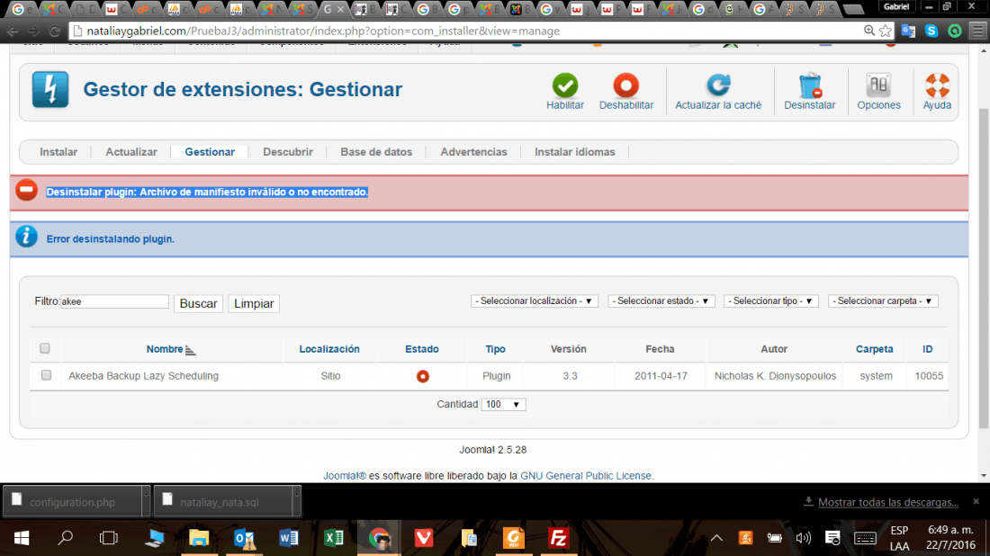
Task: Switch to the Instalar tab
Action: click(x=58, y=152)
